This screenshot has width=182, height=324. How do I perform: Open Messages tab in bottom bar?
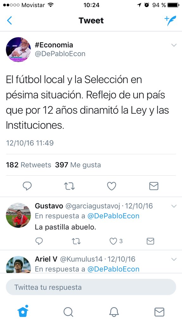(160, 312)
